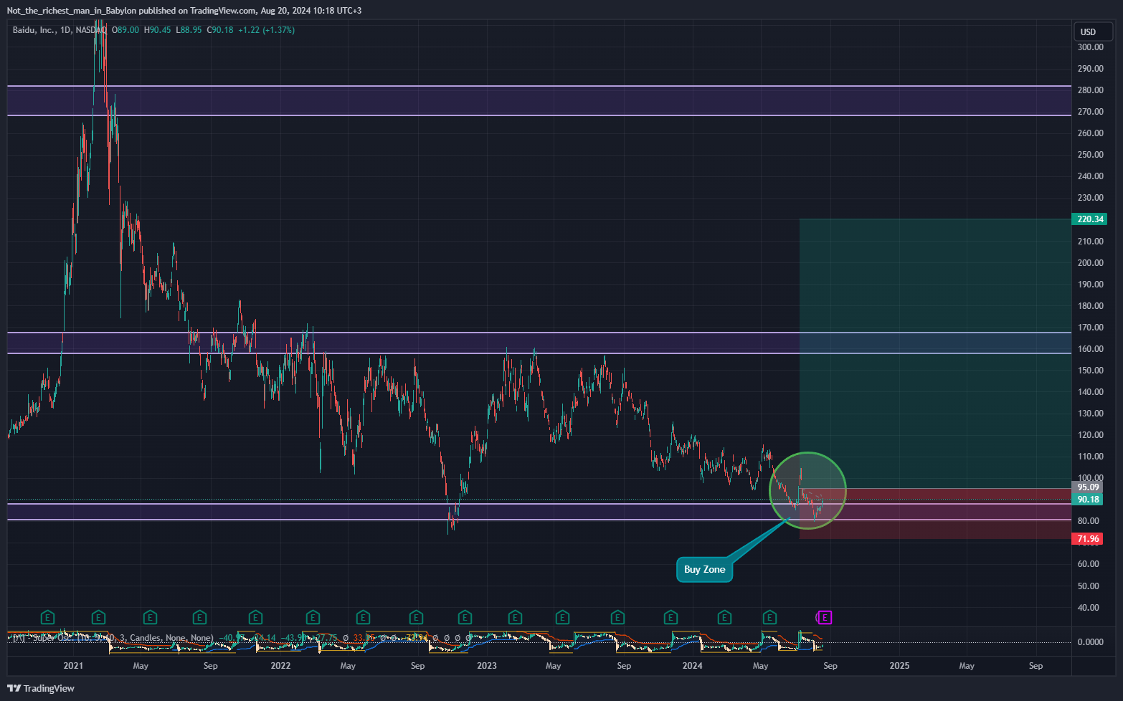Click the purple upcoming earnings E marker

point(825,617)
